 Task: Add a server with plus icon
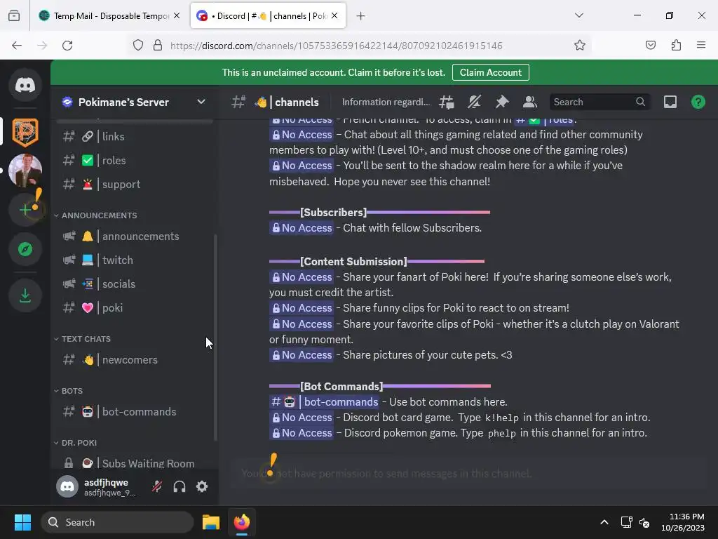pyautogui.click(x=25, y=209)
